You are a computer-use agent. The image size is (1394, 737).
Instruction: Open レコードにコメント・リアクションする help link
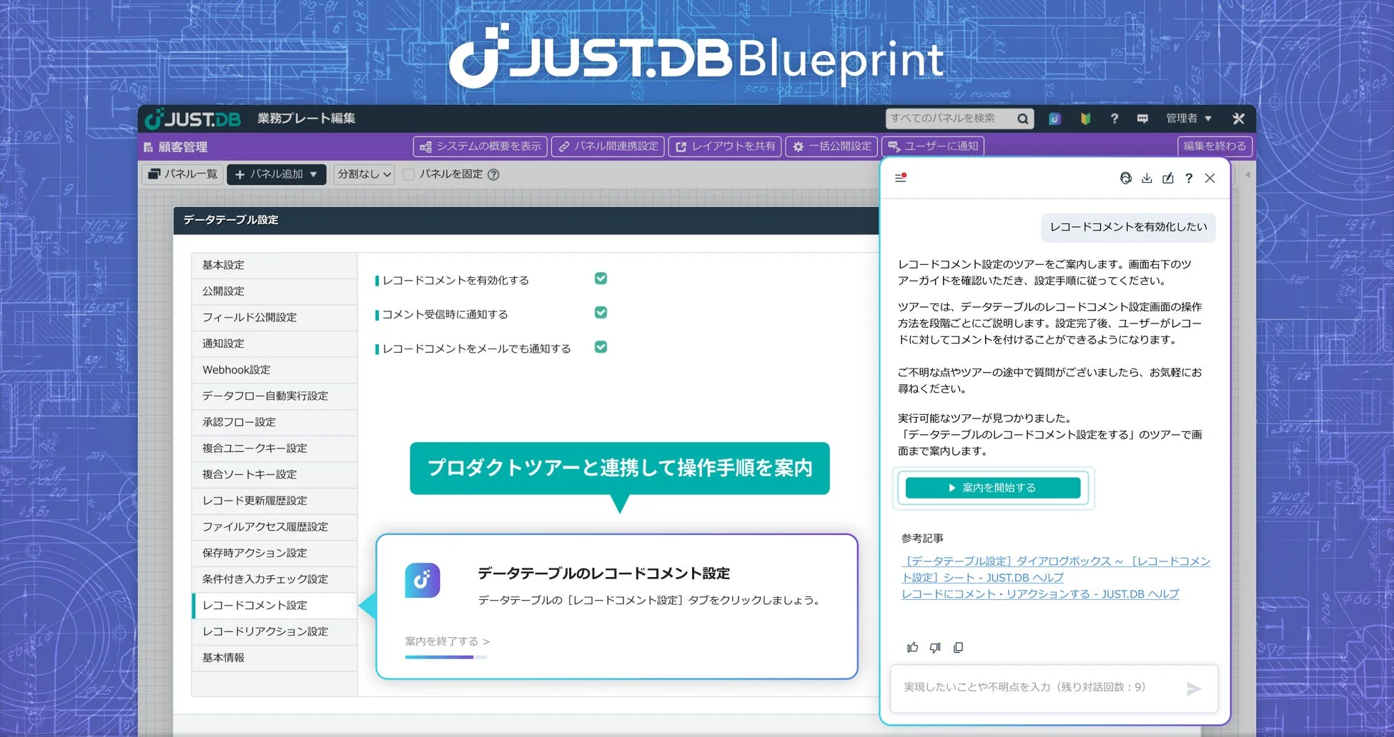click(x=1040, y=594)
